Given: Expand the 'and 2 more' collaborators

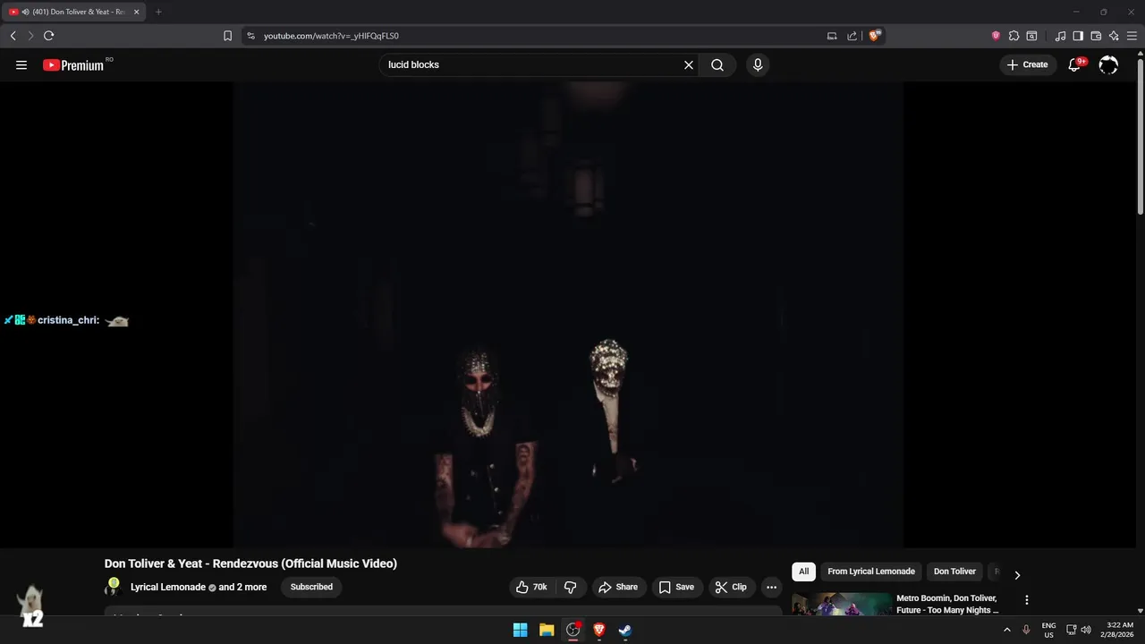Looking at the screenshot, I should [x=242, y=587].
